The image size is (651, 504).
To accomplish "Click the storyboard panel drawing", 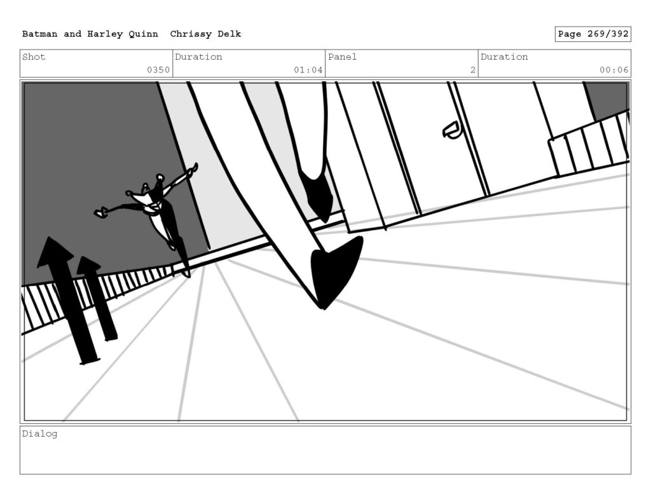I will 325,252.
